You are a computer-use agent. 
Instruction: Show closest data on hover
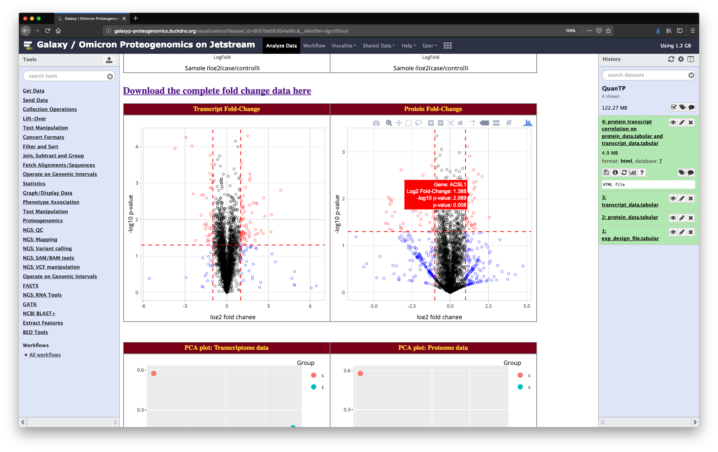click(484, 123)
